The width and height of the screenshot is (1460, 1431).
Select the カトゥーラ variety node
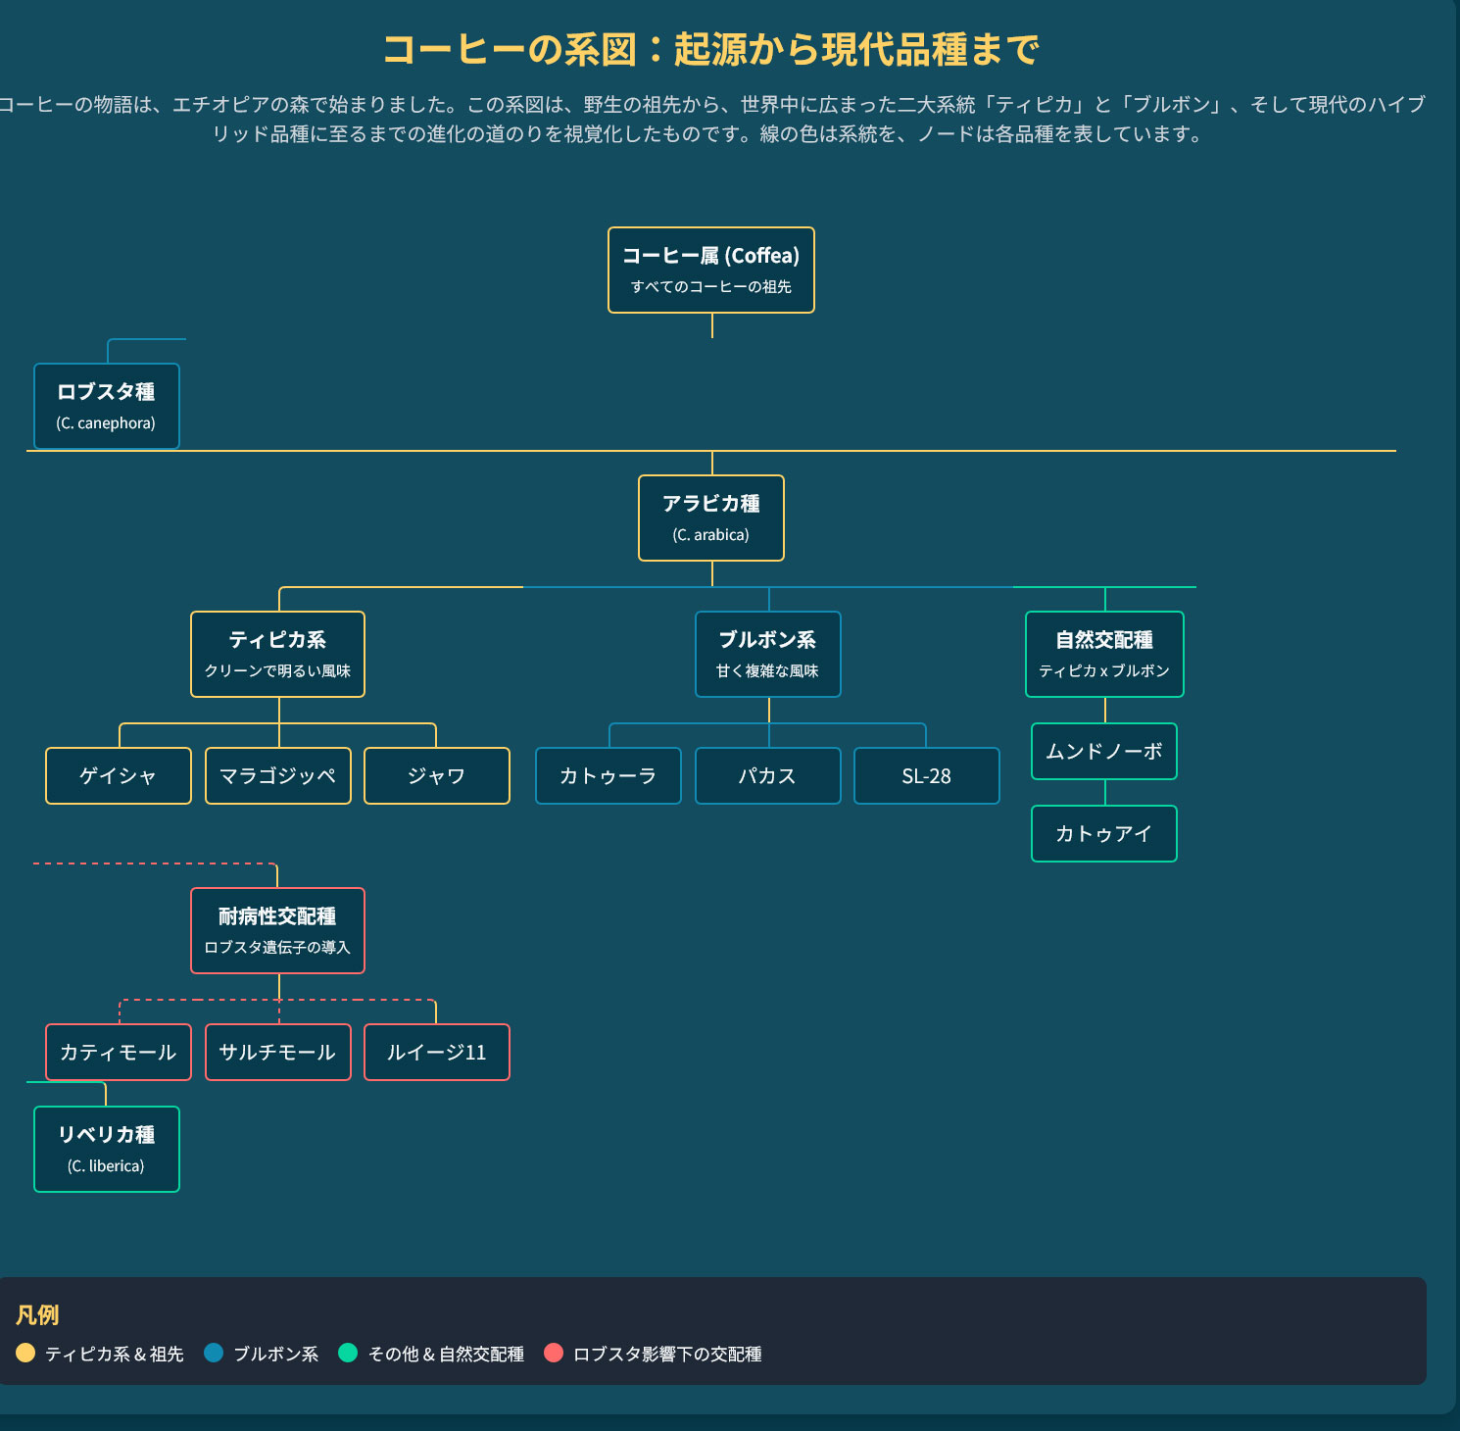click(608, 776)
